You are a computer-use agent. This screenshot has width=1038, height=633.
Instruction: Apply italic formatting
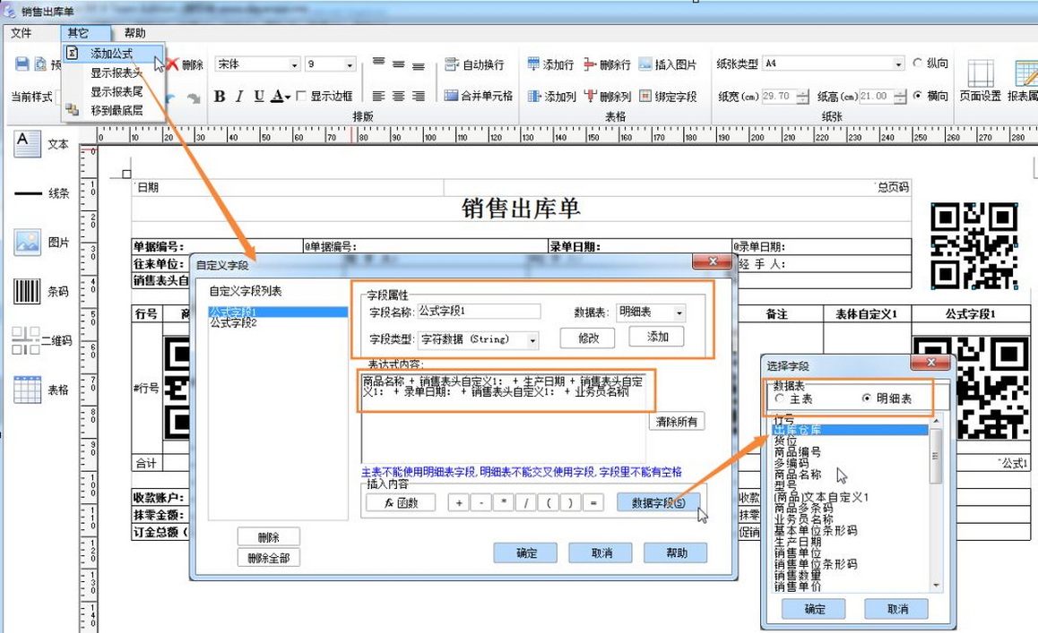click(239, 97)
